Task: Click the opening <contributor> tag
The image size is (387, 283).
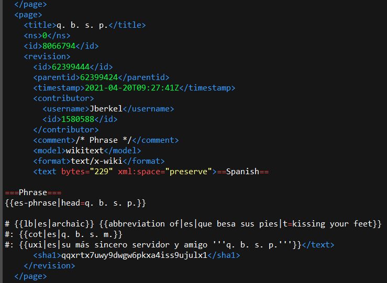Action: click(x=64, y=98)
